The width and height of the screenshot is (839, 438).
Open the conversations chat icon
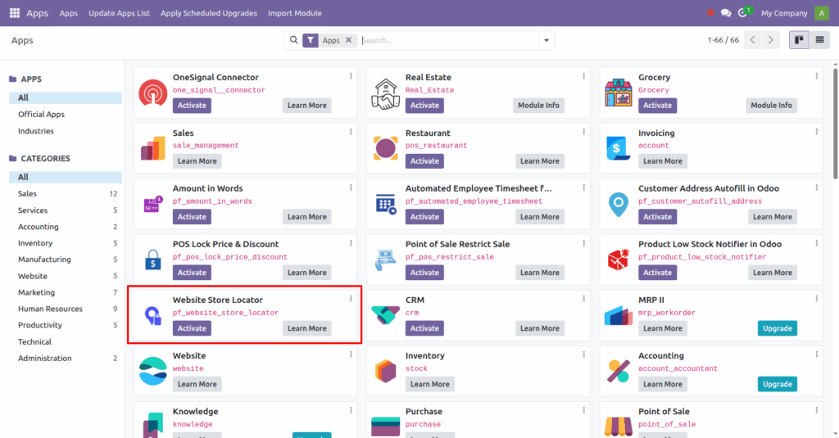tap(726, 13)
